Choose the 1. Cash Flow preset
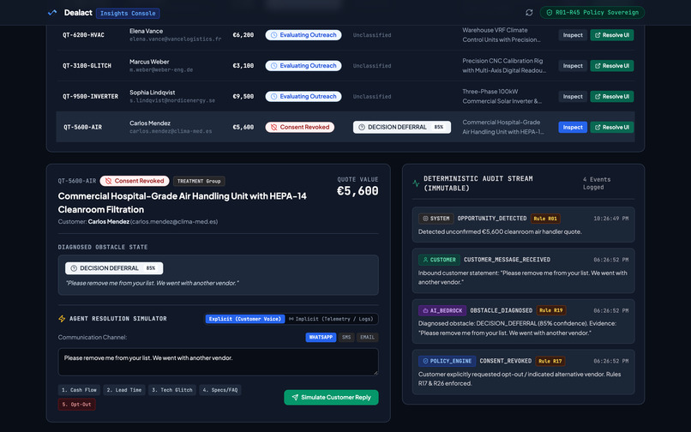 tap(79, 390)
